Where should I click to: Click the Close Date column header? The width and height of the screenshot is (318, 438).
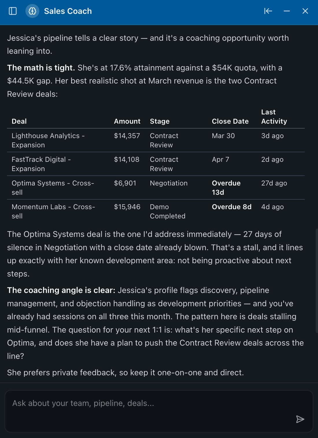(x=230, y=121)
